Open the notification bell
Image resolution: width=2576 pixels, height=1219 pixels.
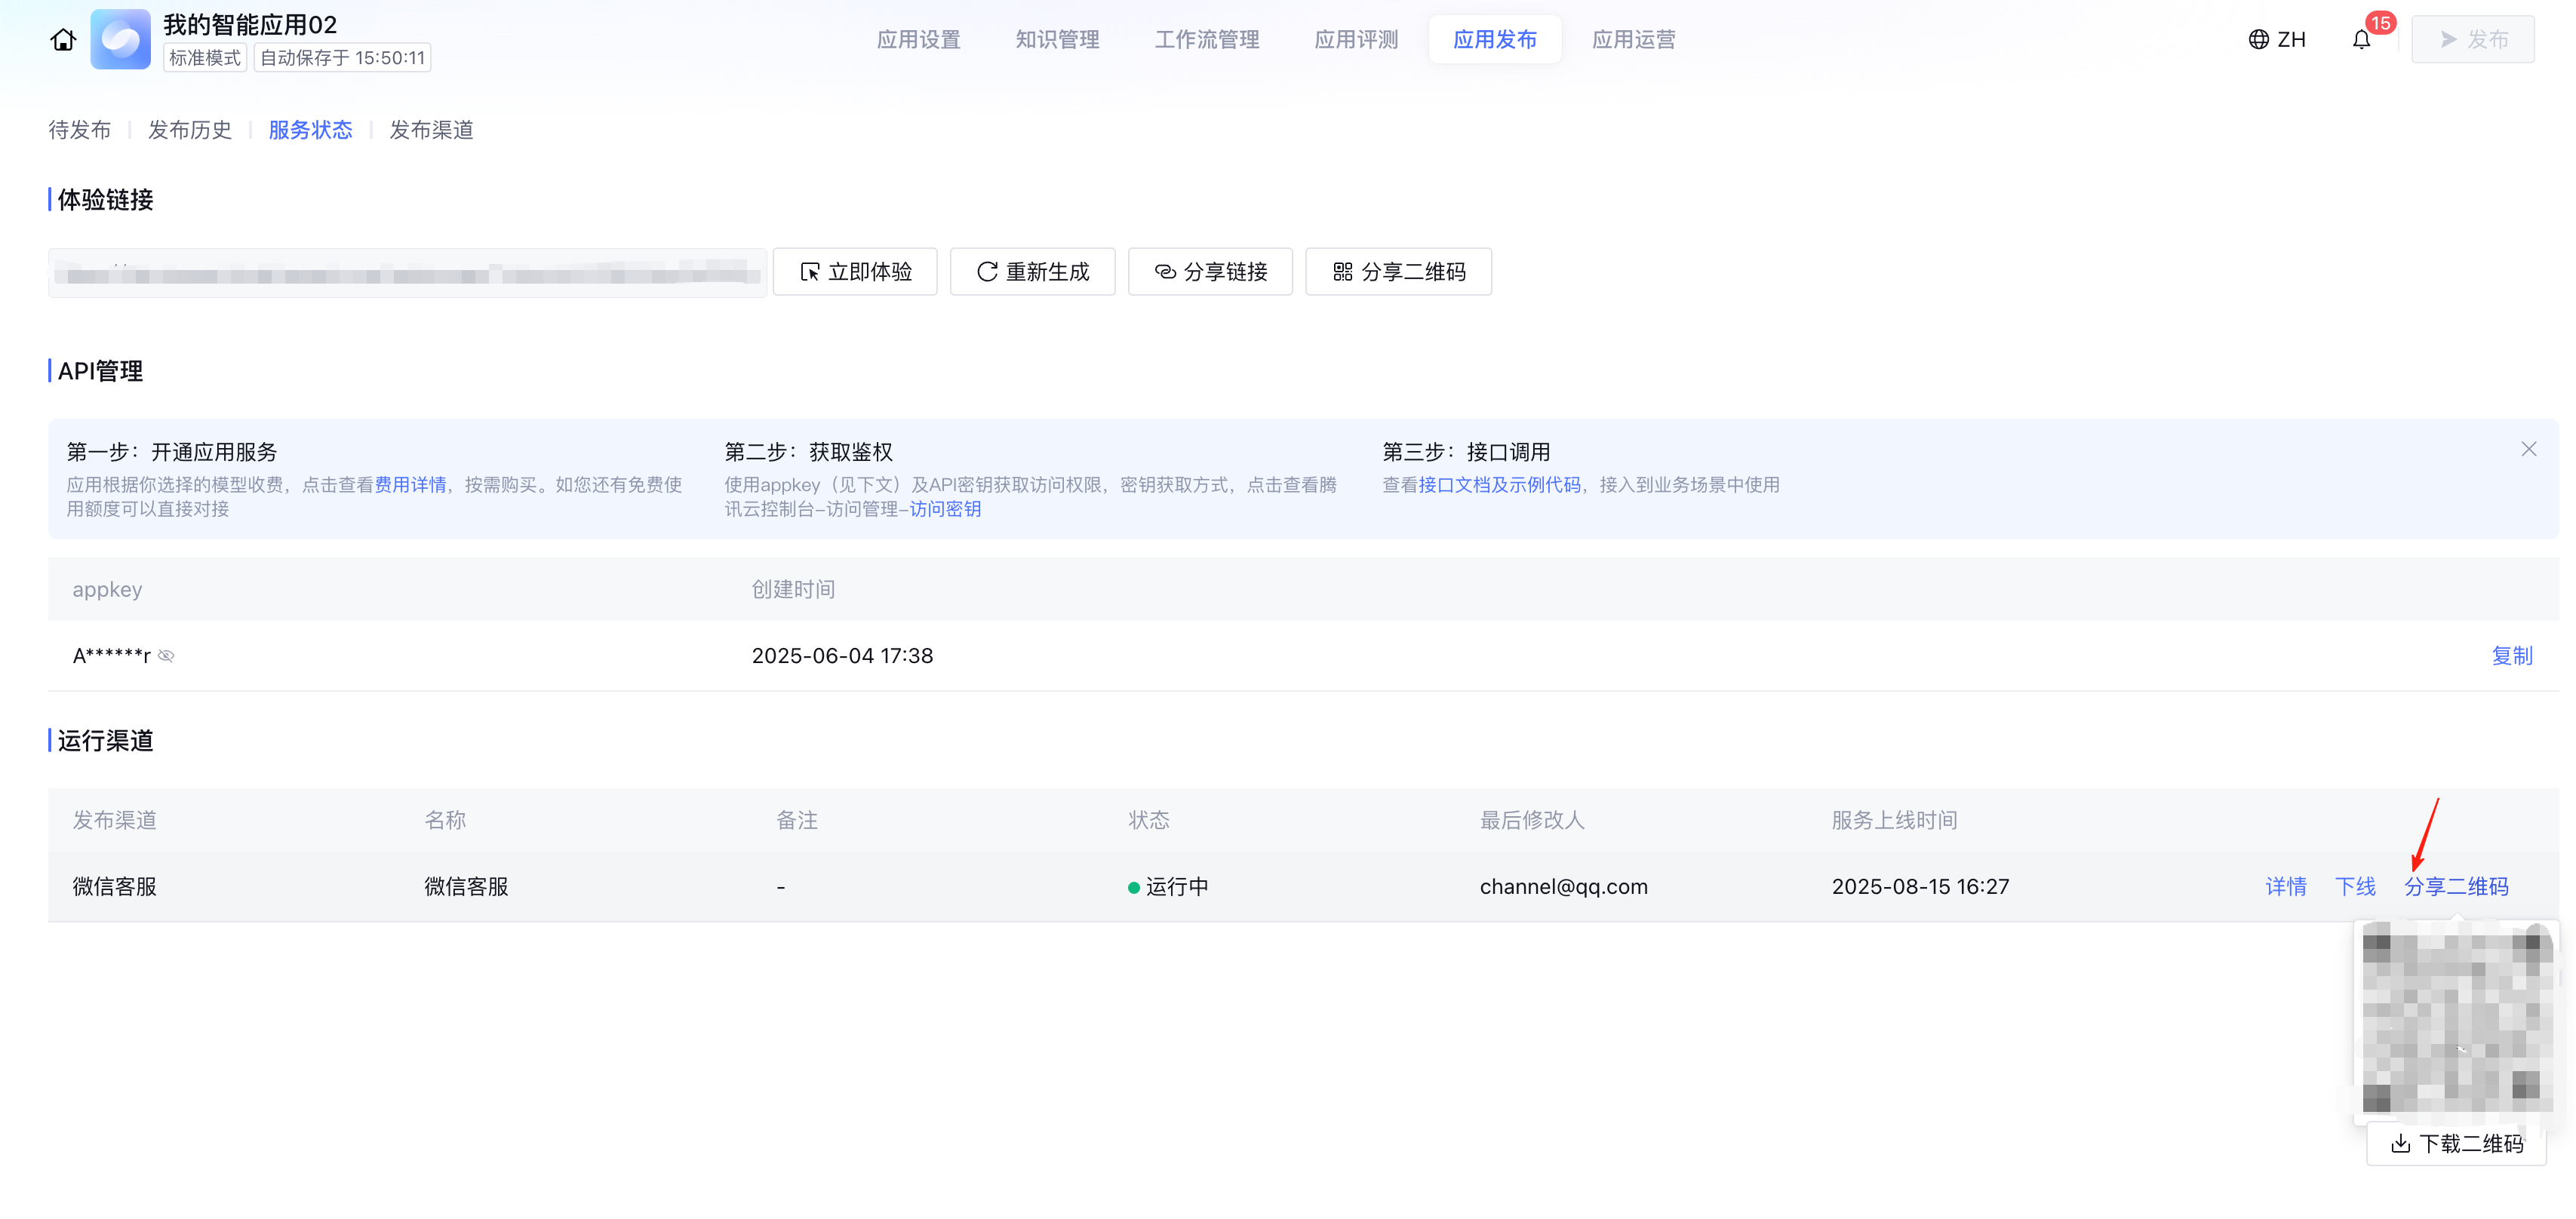[x=2360, y=40]
